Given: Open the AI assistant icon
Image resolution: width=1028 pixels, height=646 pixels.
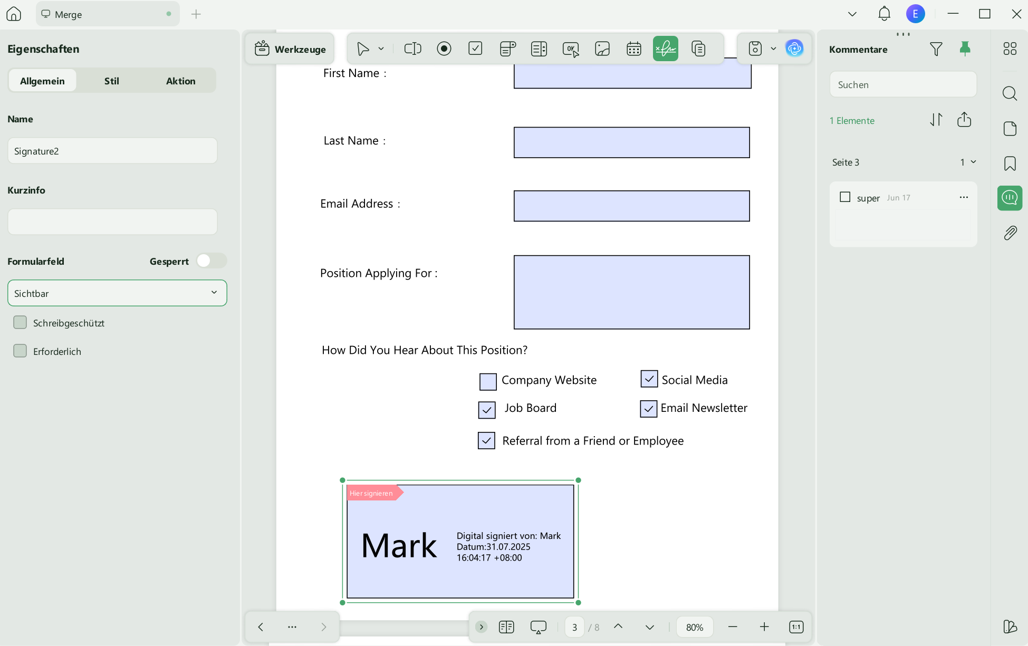Looking at the screenshot, I should coord(794,49).
